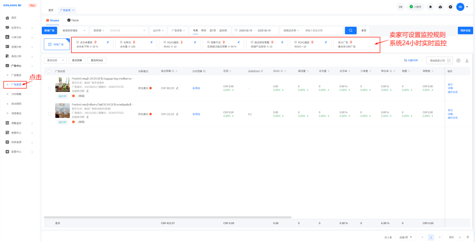Edit the 无转化 rule pencil icon
475x242 pixels.
(151, 42)
